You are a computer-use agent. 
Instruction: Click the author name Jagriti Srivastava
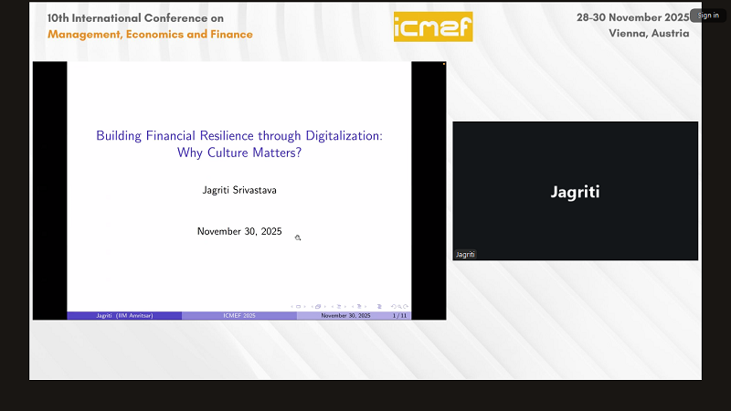click(x=239, y=191)
